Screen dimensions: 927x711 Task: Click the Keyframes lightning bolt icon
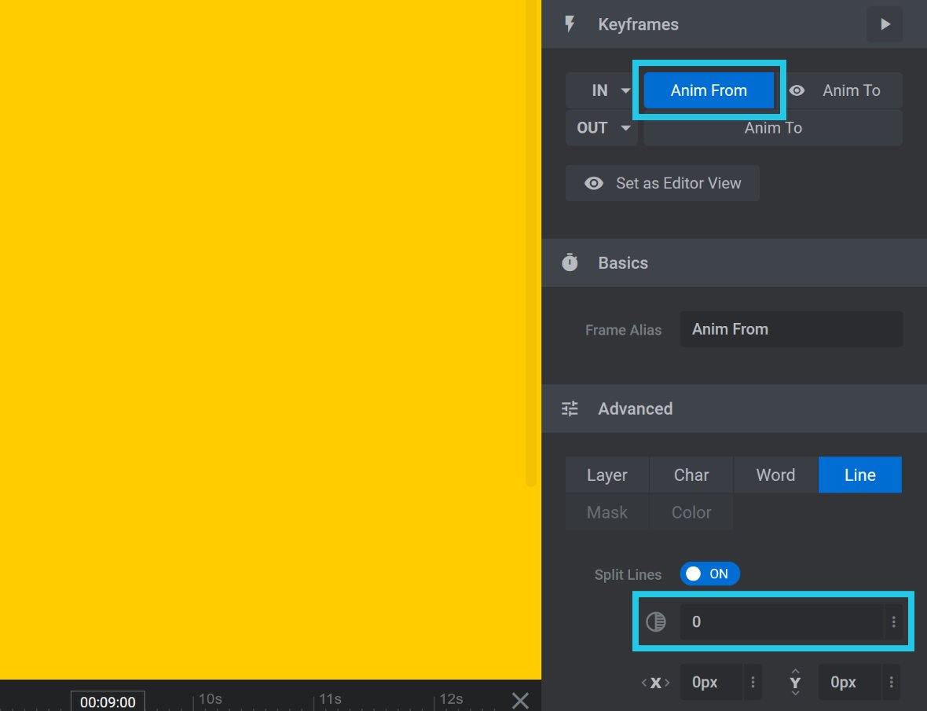570,24
